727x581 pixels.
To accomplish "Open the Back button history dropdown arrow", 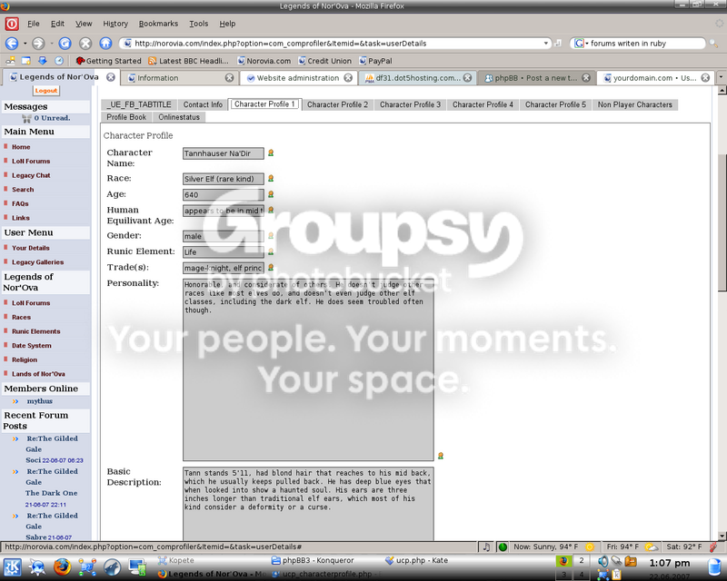I will tap(25, 44).
